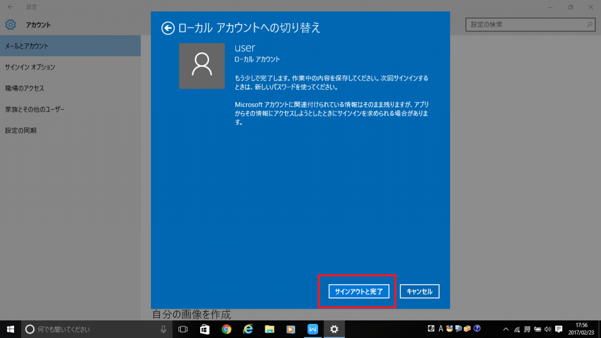601x338 pixels.
Task: Click the user silhouette avatar picture
Action: (202, 66)
